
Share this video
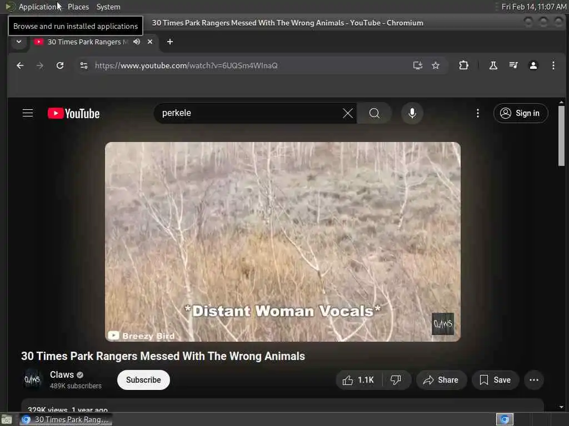pyautogui.click(x=441, y=380)
